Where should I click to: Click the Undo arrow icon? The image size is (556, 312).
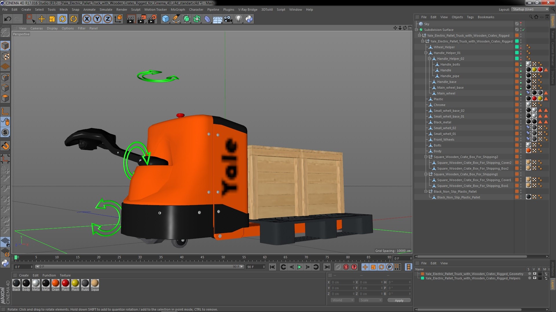pos(8,19)
